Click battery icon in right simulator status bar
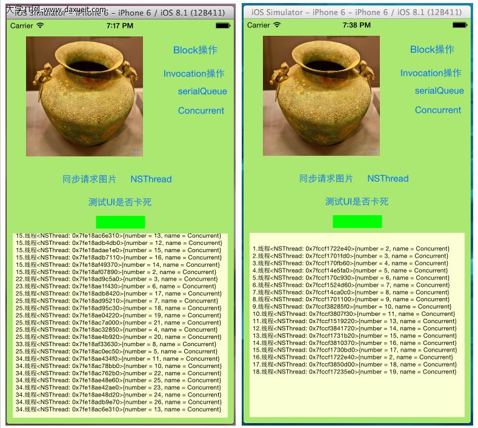 coord(460,25)
